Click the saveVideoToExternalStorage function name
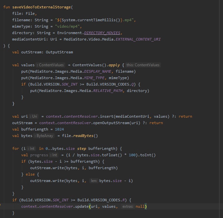This screenshot has width=223, height=218. point(41,7)
